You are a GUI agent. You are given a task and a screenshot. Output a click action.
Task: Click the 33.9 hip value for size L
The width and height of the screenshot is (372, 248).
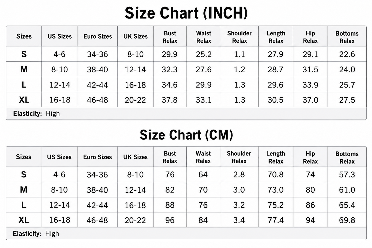310,85
